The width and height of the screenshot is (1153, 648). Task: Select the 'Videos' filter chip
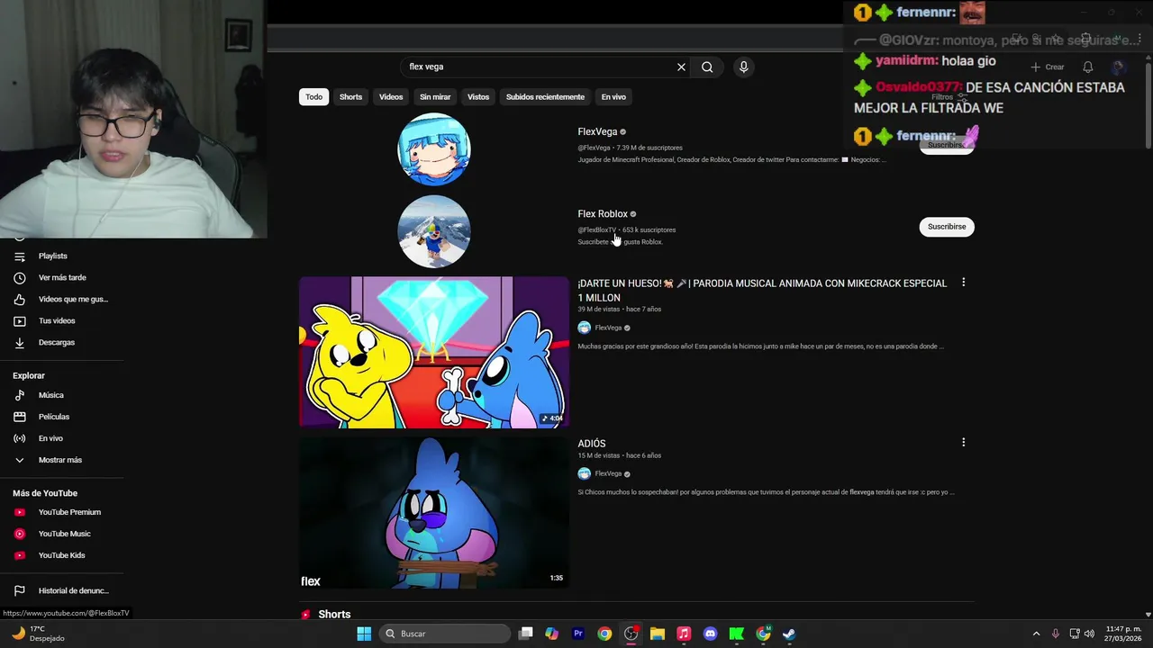[x=391, y=97]
